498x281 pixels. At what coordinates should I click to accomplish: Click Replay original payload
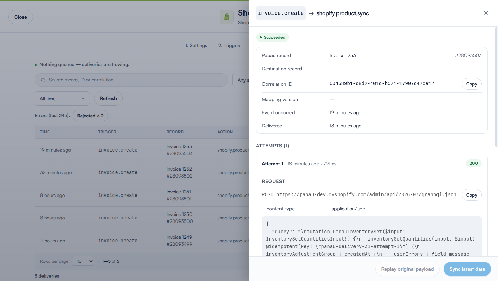click(407, 269)
